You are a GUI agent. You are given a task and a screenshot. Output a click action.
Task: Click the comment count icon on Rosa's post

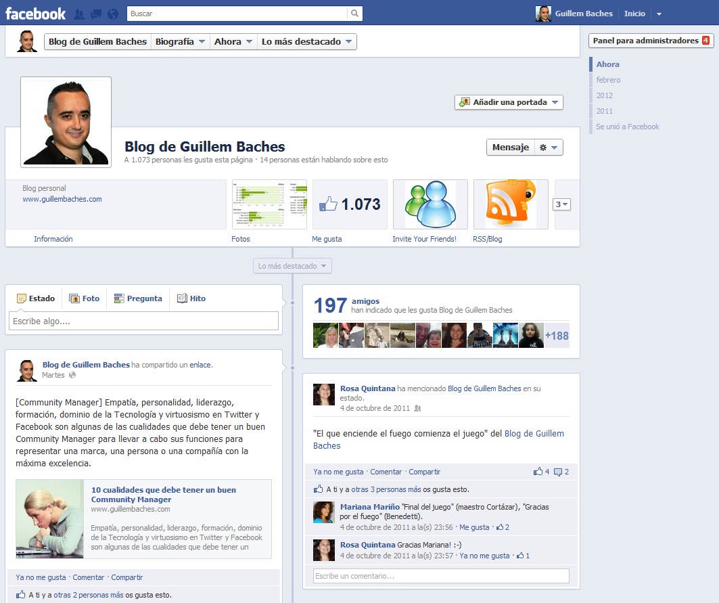click(561, 472)
